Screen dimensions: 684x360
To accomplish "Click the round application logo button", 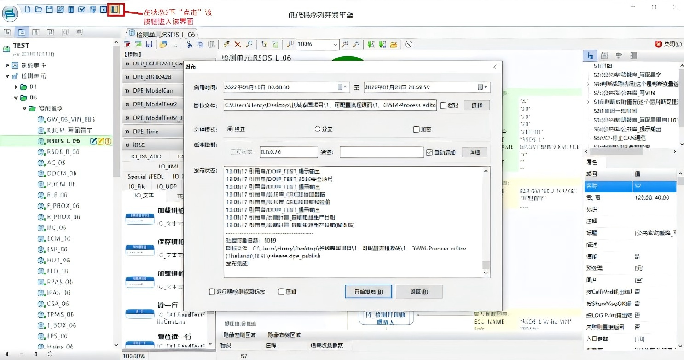I will pos(10,13).
